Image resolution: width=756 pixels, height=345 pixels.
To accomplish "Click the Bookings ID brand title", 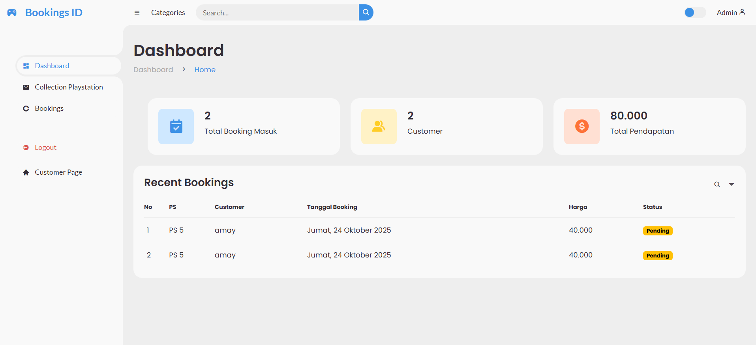I will [54, 13].
